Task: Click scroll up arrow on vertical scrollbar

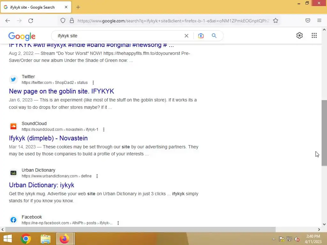Action: point(324,30)
